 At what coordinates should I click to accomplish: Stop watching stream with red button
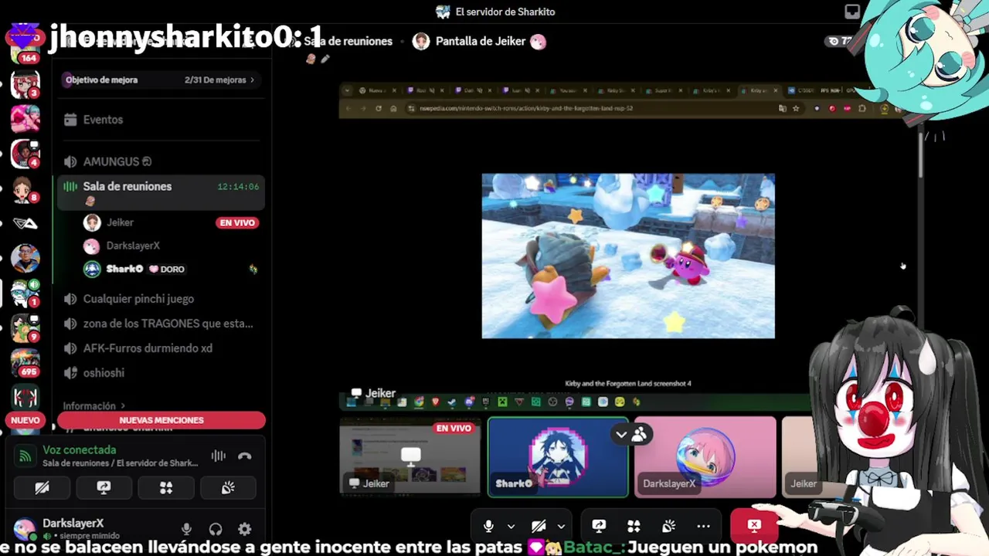[754, 526]
